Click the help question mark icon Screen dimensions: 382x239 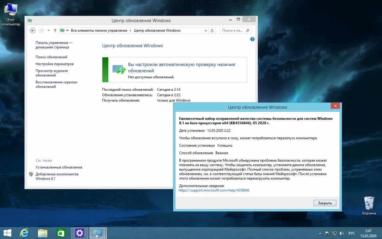tap(252, 39)
